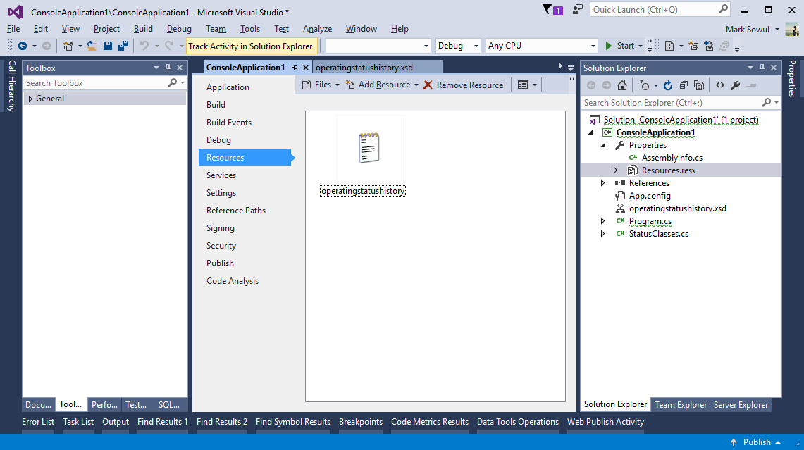
Task: Click the Toolbox search magnifier icon
Action: click(x=172, y=82)
